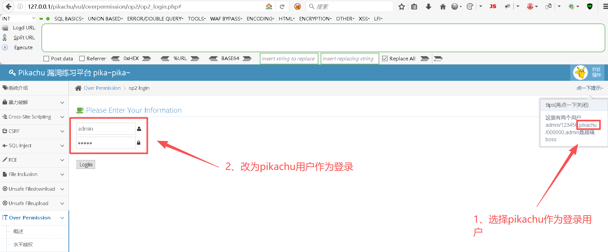Open the LFI menu
The height and width of the screenshot is (252, 608).
pos(378,19)
